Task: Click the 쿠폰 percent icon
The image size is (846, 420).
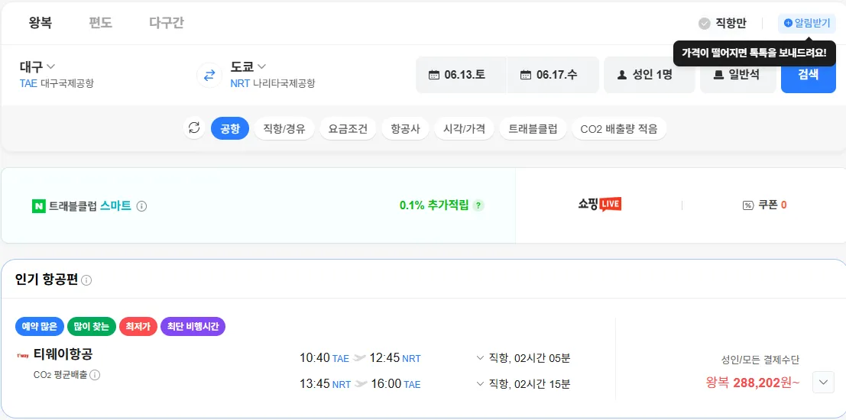Action: point(747,205)
